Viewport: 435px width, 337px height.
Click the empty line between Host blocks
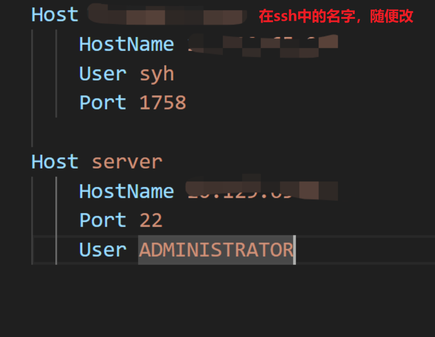point(233,132)
